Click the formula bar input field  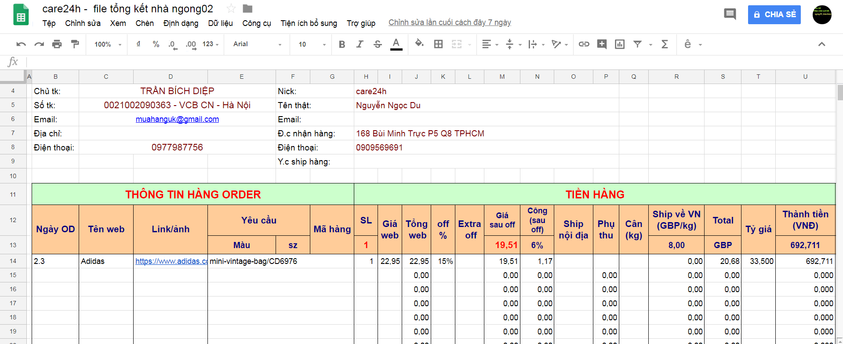pyautogui.click(x=431, y=62)
